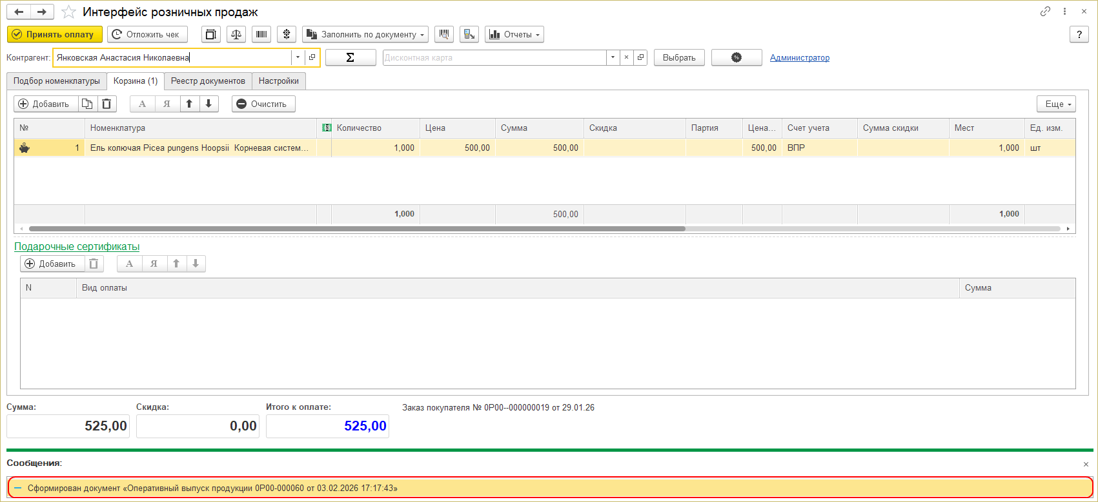
Task: Open the Администратор user link
Action: point(800,57)
